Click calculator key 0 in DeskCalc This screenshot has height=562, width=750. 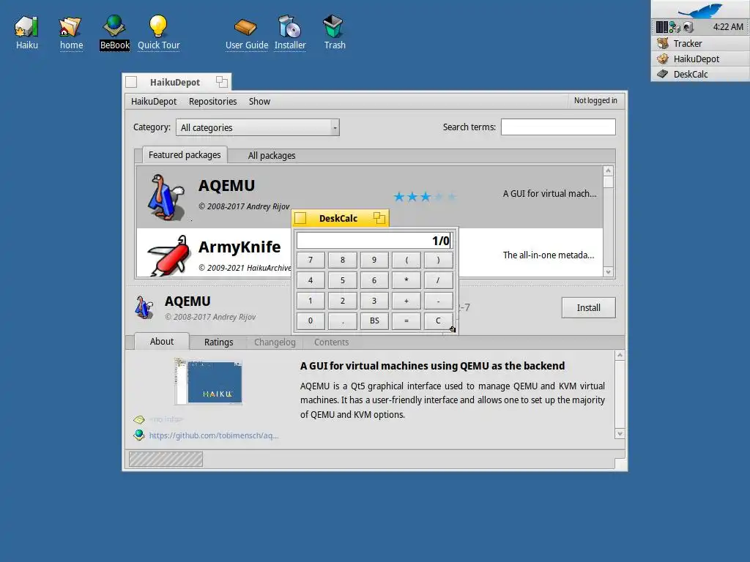tap(311, 321)
